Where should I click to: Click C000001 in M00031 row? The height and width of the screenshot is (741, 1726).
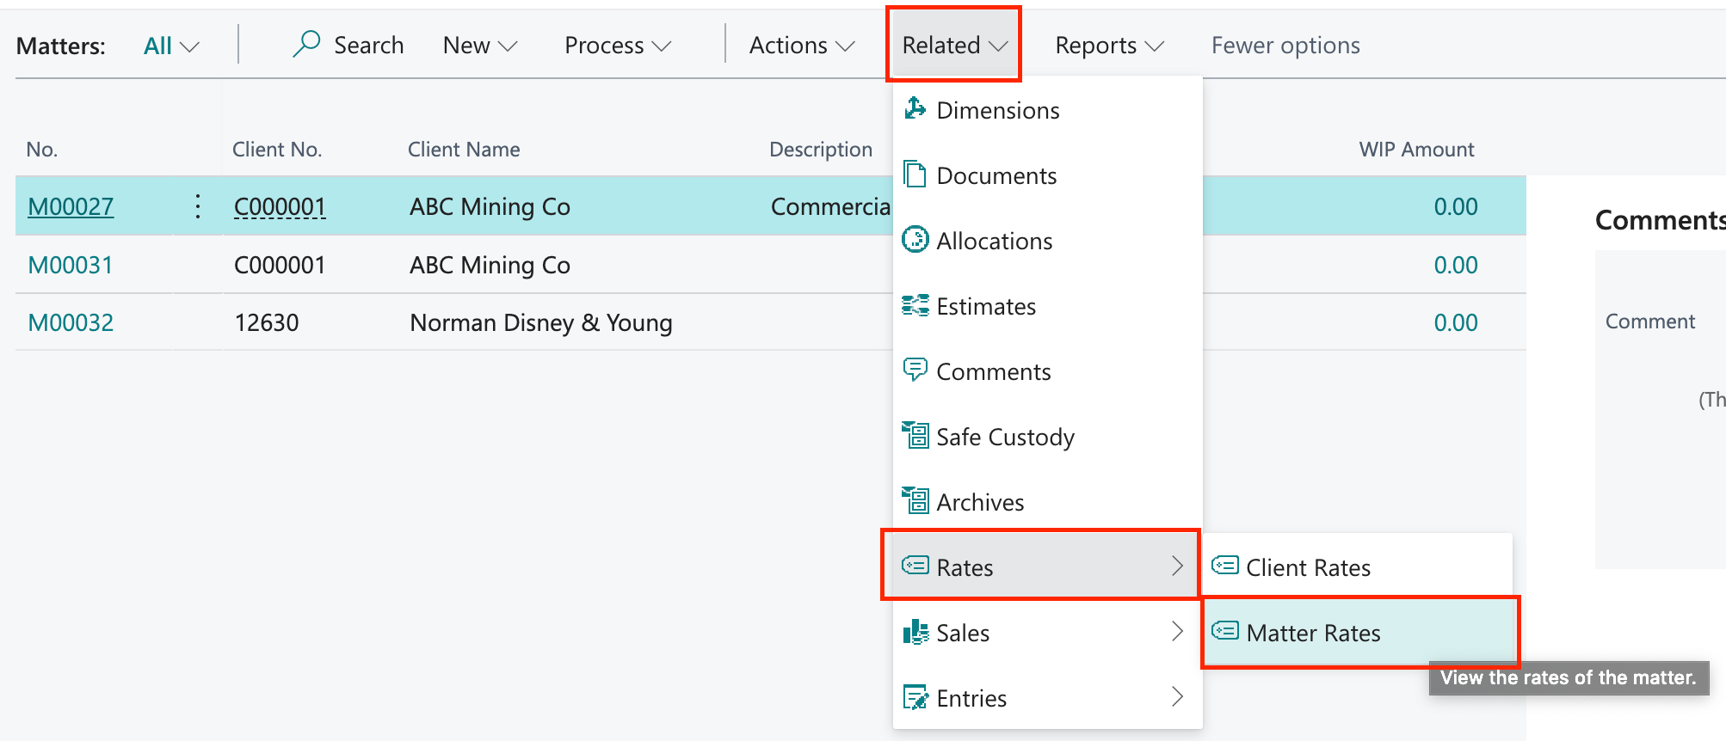pos(280,265)
